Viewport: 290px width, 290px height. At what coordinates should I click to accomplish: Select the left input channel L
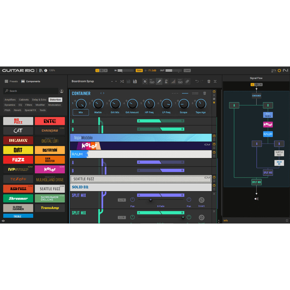[x=97, y=71]
